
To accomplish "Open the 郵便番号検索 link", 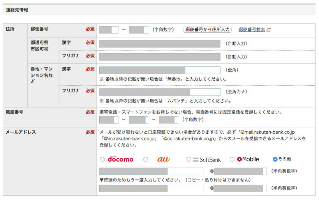I will coord(252,29).
